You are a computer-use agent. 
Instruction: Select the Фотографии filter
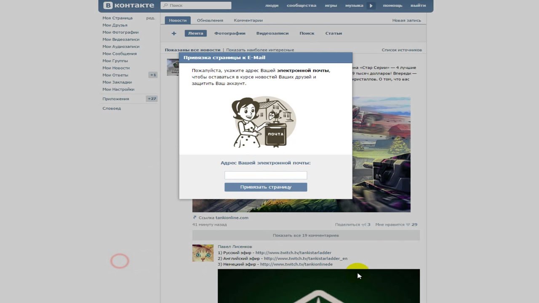point(230,33)
